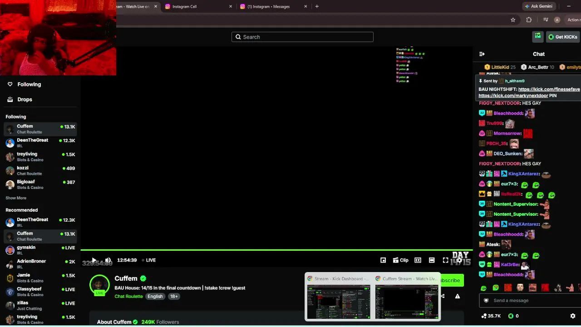Screen dimensions: 581x327
Task: Open treyliving channel in Following list
Action: 40,157
